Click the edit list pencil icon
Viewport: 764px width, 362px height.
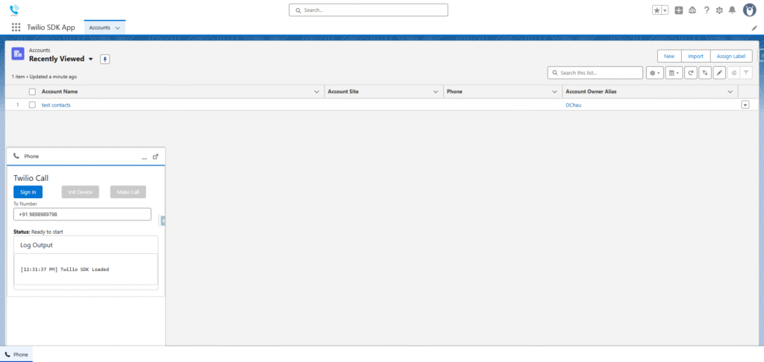point(719,73)
